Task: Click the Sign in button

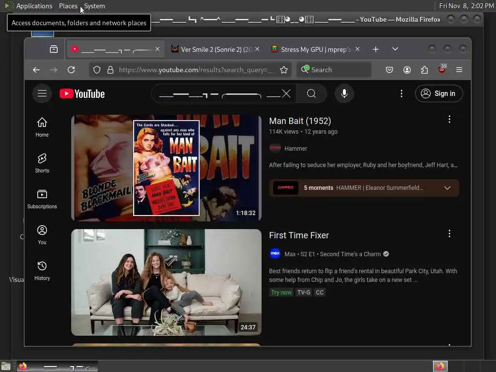Action: coord(439,93)
